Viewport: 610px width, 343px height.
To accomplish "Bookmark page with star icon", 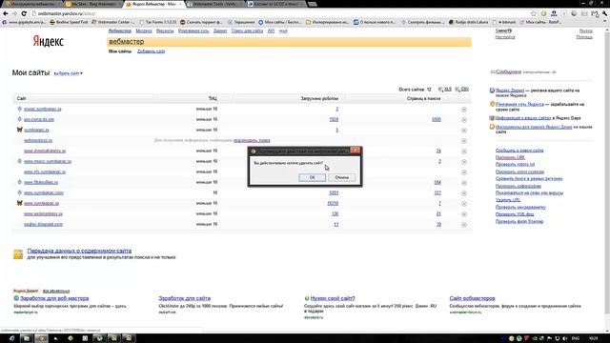I will pos(534,13).
